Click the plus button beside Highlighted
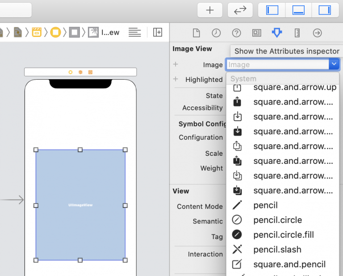This screenshot has width=343, height=276. tap(176, 79)
